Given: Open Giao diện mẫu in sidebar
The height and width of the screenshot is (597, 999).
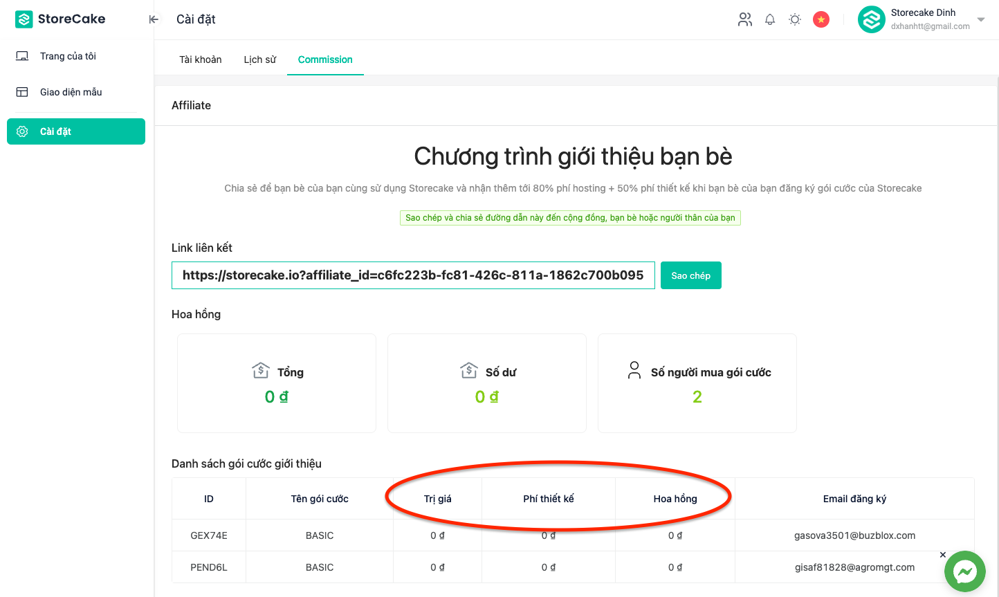Looking at the screenshot, I should click(x=71, y=92).
